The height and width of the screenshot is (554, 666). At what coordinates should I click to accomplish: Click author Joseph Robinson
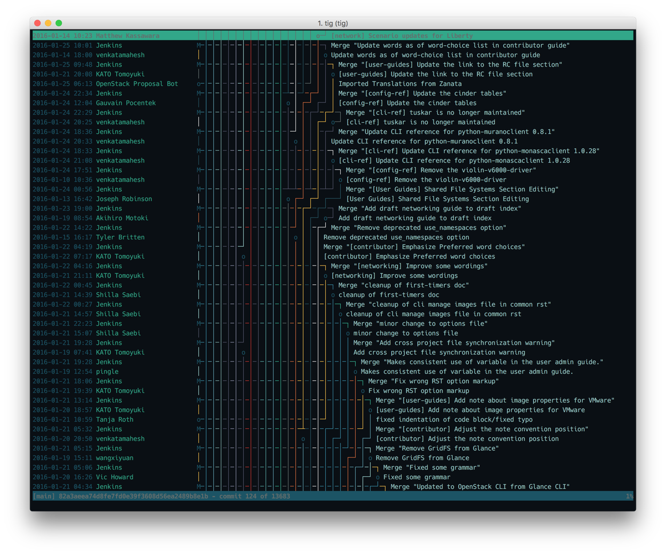point(124,199)
